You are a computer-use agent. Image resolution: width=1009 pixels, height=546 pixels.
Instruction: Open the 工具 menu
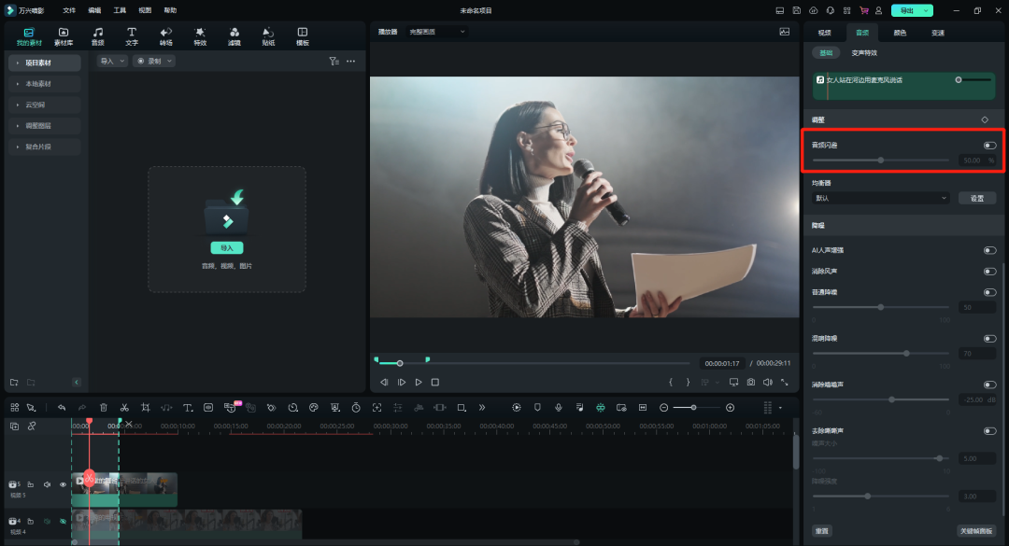(120, 10)
